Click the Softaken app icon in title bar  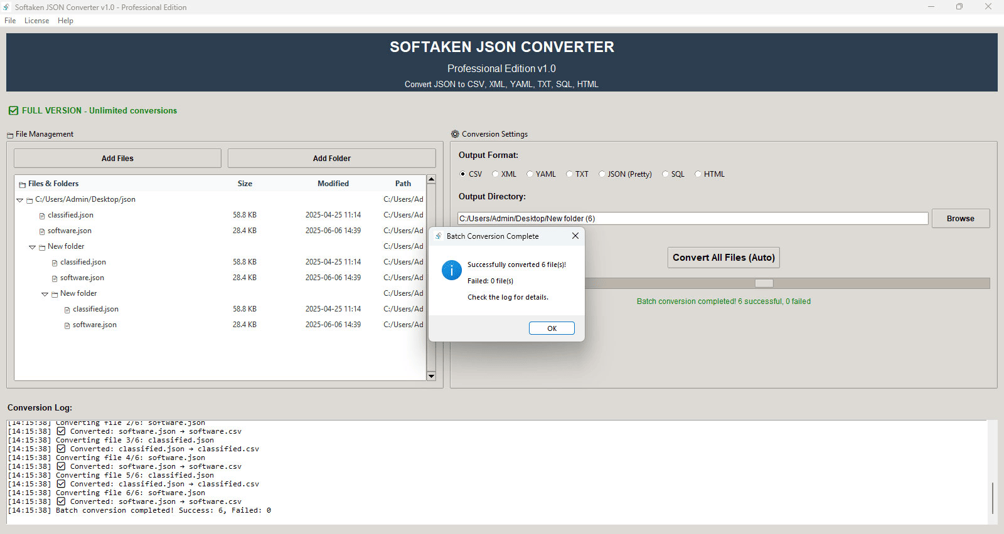point(7,7)
